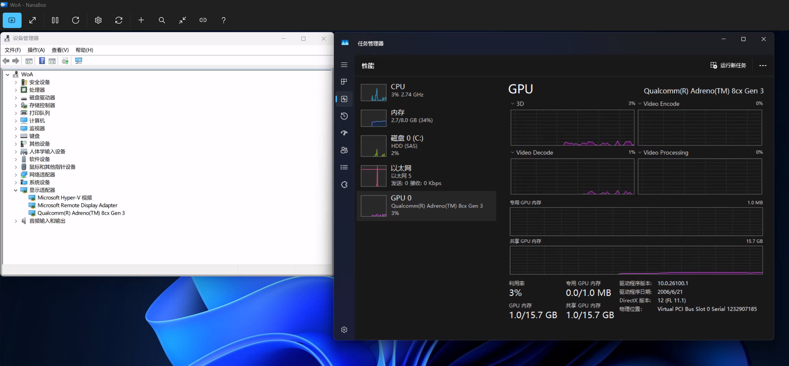Expand the 网络适配器 tree node
Viewport: 789px width, 366px height.
click(x=16, y=175)
